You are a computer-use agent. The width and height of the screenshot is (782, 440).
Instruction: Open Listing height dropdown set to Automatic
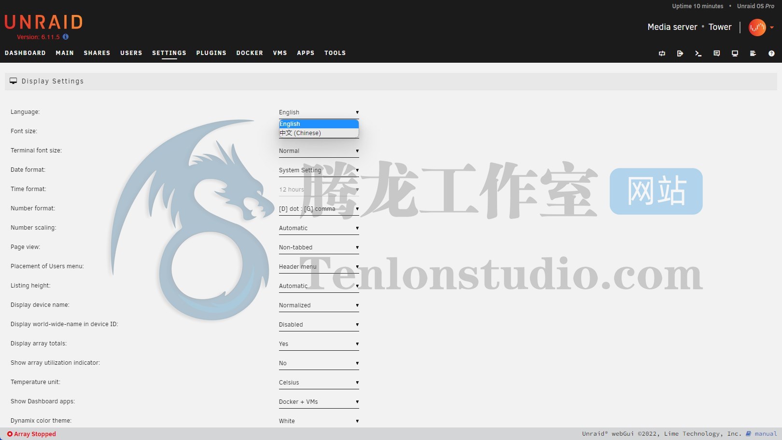319,286
